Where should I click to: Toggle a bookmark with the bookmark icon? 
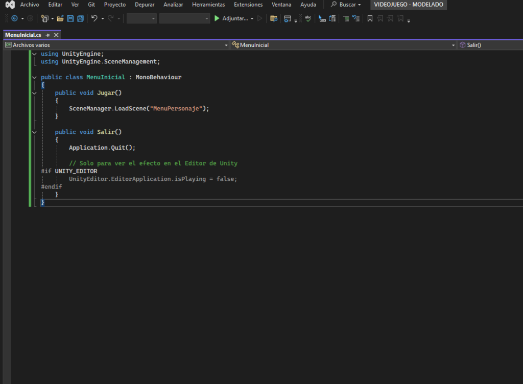tap(370, 19)
